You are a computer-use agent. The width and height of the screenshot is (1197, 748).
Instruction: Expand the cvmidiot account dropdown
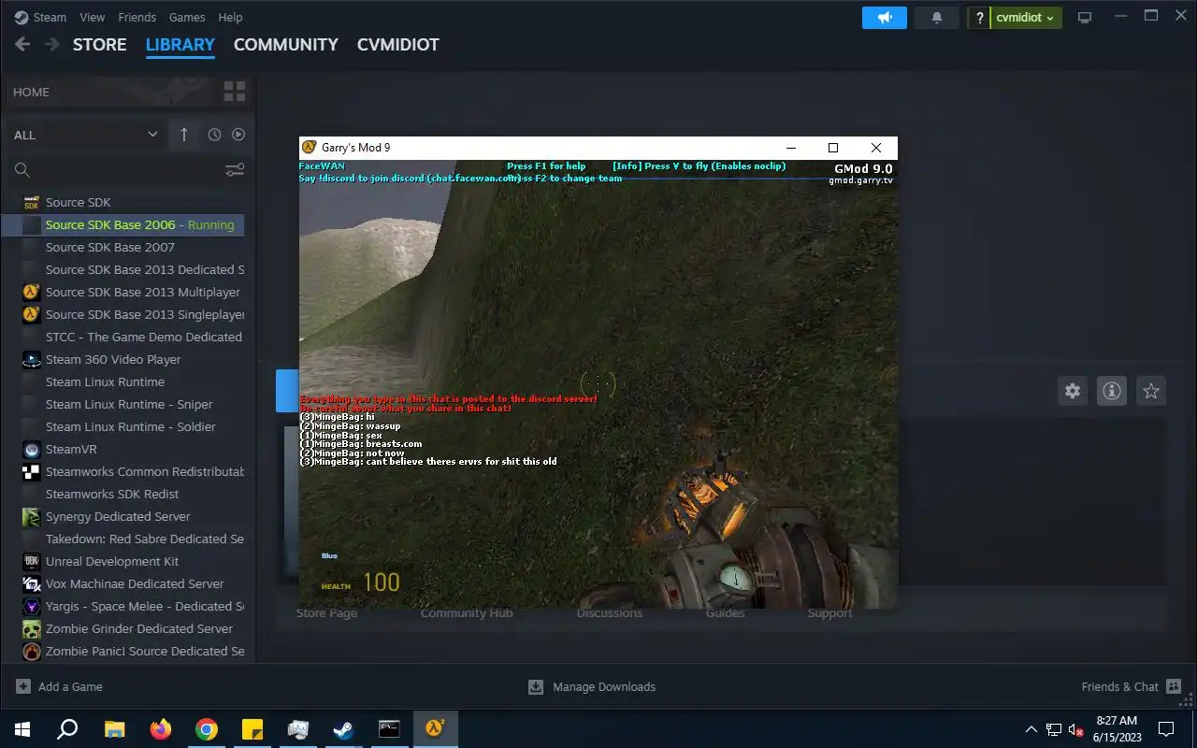(x=1026, y=18)
